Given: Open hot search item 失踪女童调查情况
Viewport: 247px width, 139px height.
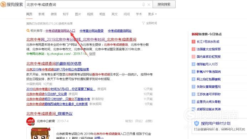Looking at the screenshot, I should (208, 87).
